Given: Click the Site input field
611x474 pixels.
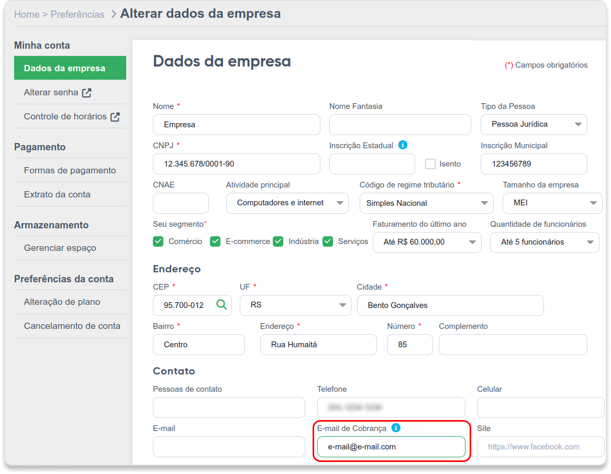Looking at the screenshot, I should click(540, 447).
